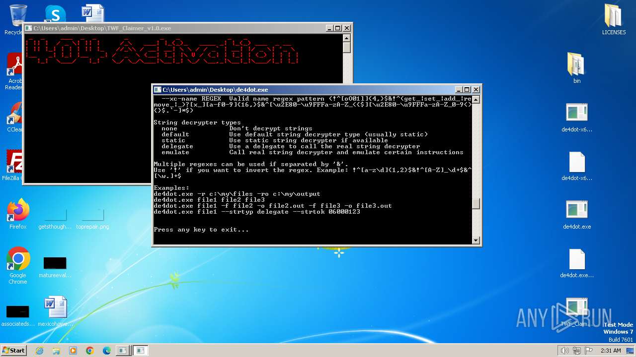Screen dimensions: 636x357
Task: Open Microsoft Edge from the taskbar
Action: pos(107,351)
